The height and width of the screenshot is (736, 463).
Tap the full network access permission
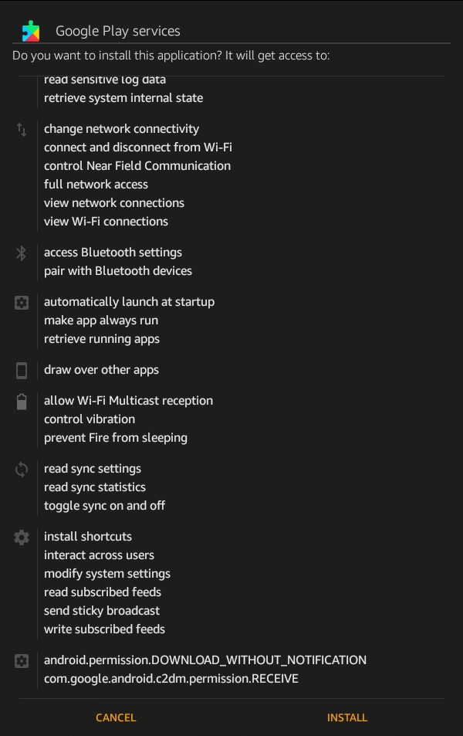(x=96, y=185)
